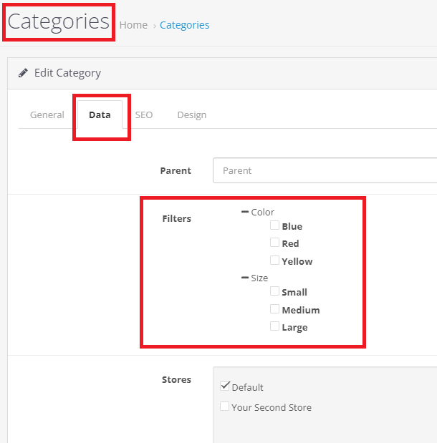437x443 pixels.
Task: Open the Data tab
Action: click(x=100, y=115)
